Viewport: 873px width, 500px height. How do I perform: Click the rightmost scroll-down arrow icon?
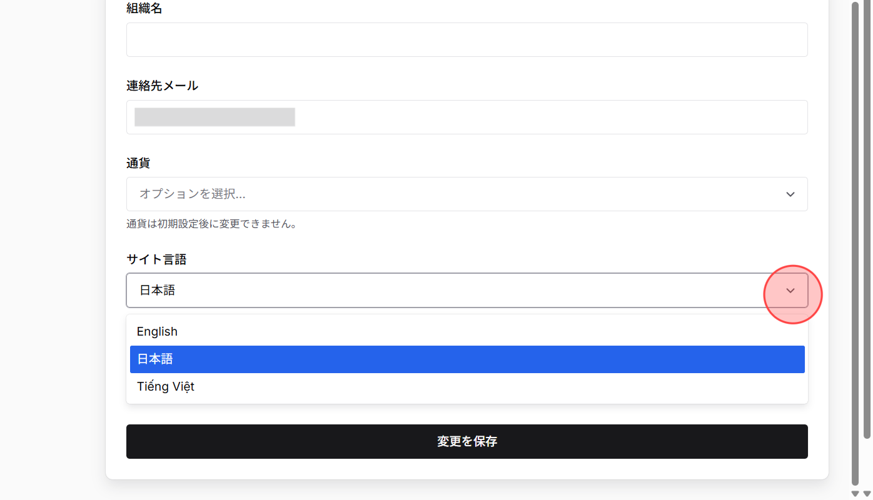[x=867, y=494]
